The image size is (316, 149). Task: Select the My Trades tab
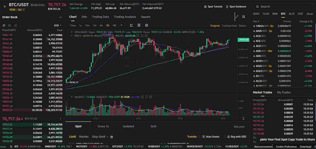point(284,92)
